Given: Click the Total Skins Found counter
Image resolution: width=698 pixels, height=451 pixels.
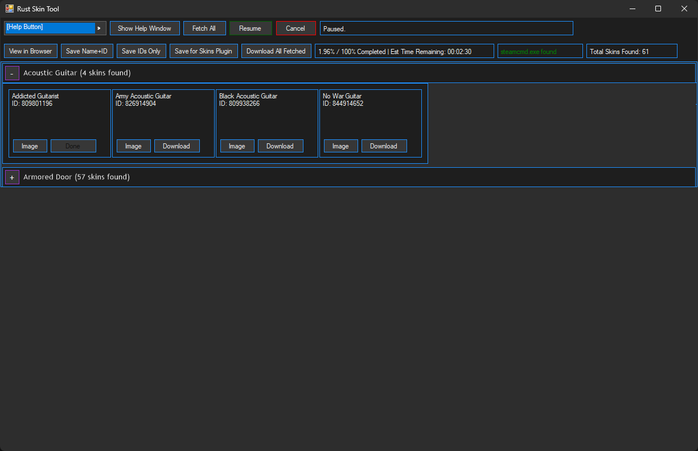Looking at the screenshot, I should 631,51.
